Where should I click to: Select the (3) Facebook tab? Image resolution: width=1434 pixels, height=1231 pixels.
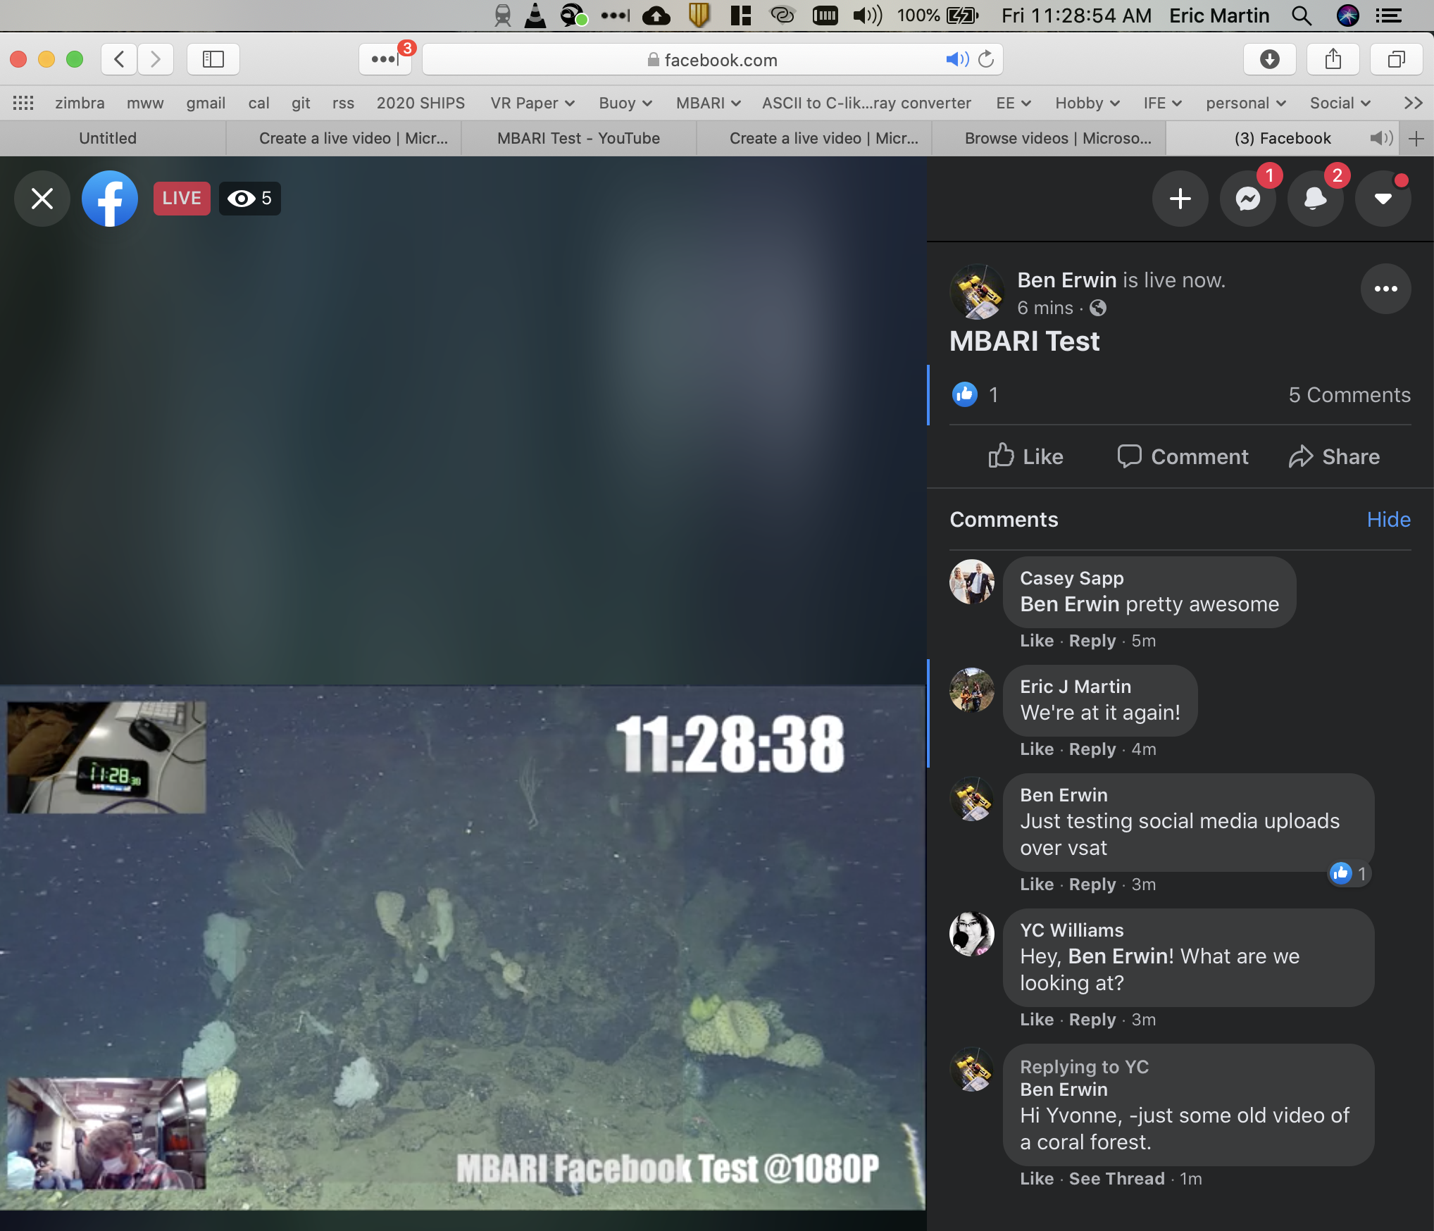(x=1283, y=138)
